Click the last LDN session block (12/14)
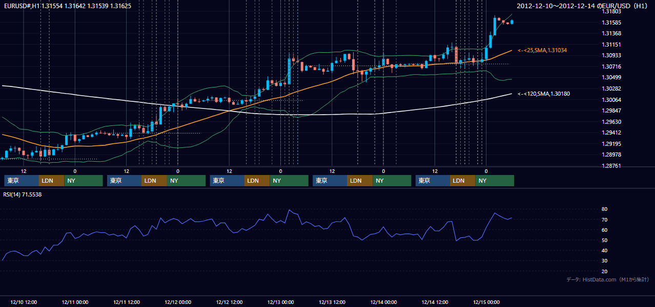Screen dimensions: 655x307 (x=463, y=181)
